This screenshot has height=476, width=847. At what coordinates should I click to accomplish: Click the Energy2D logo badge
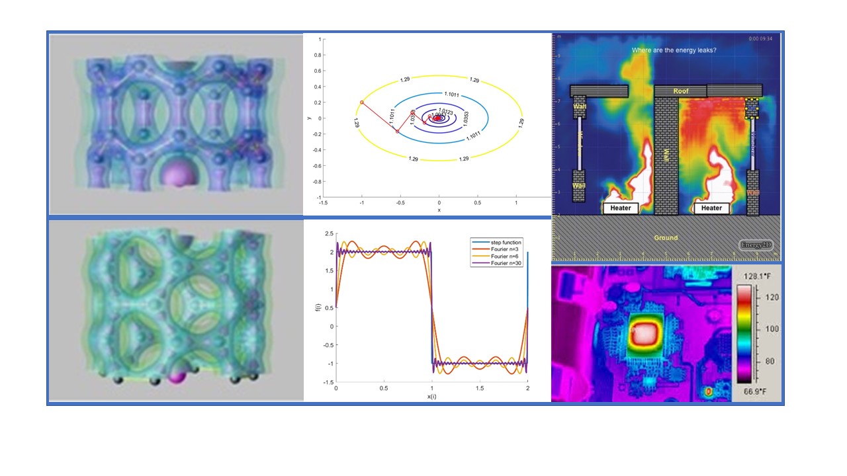tap(756, 244)
